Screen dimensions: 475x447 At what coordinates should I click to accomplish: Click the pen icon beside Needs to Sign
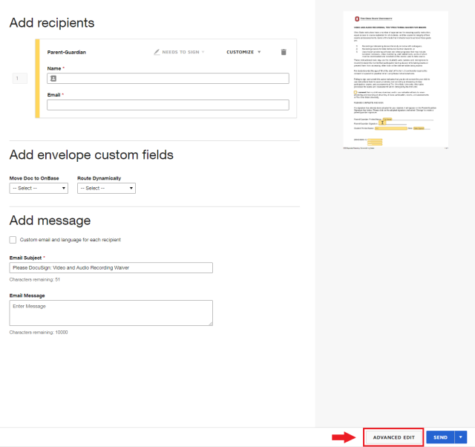[157, 52]
